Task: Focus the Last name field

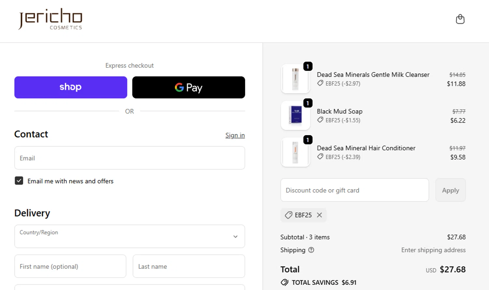Action: (x=189, y=266)
